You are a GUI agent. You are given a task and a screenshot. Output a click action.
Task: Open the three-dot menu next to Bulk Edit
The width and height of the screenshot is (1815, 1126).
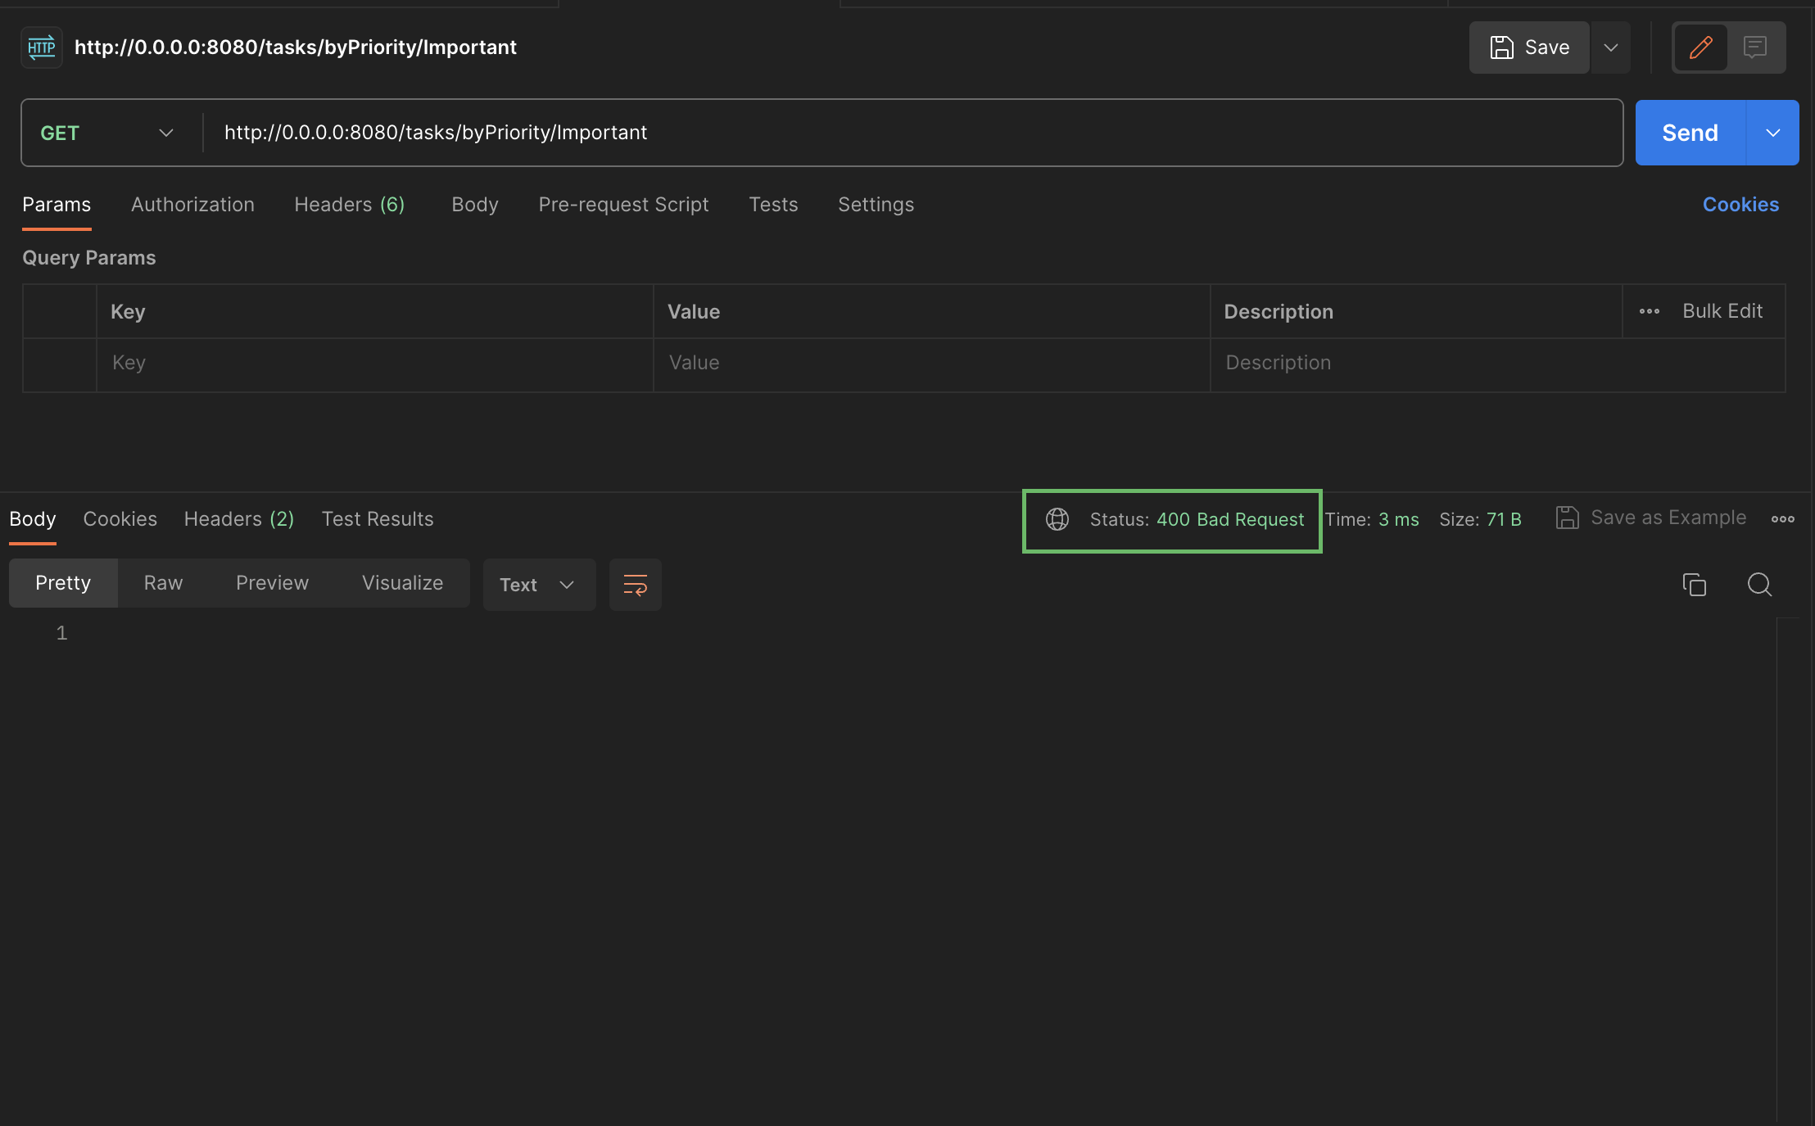[1649, 311]
